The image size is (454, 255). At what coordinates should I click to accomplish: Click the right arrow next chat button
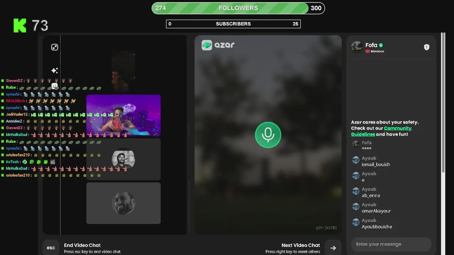coord(333,248)
